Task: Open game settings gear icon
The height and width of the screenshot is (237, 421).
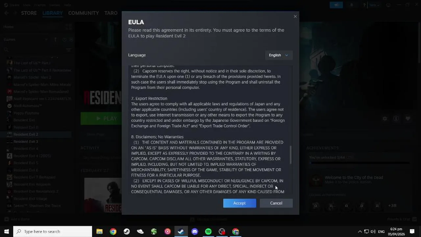Action: pos(384,118)
